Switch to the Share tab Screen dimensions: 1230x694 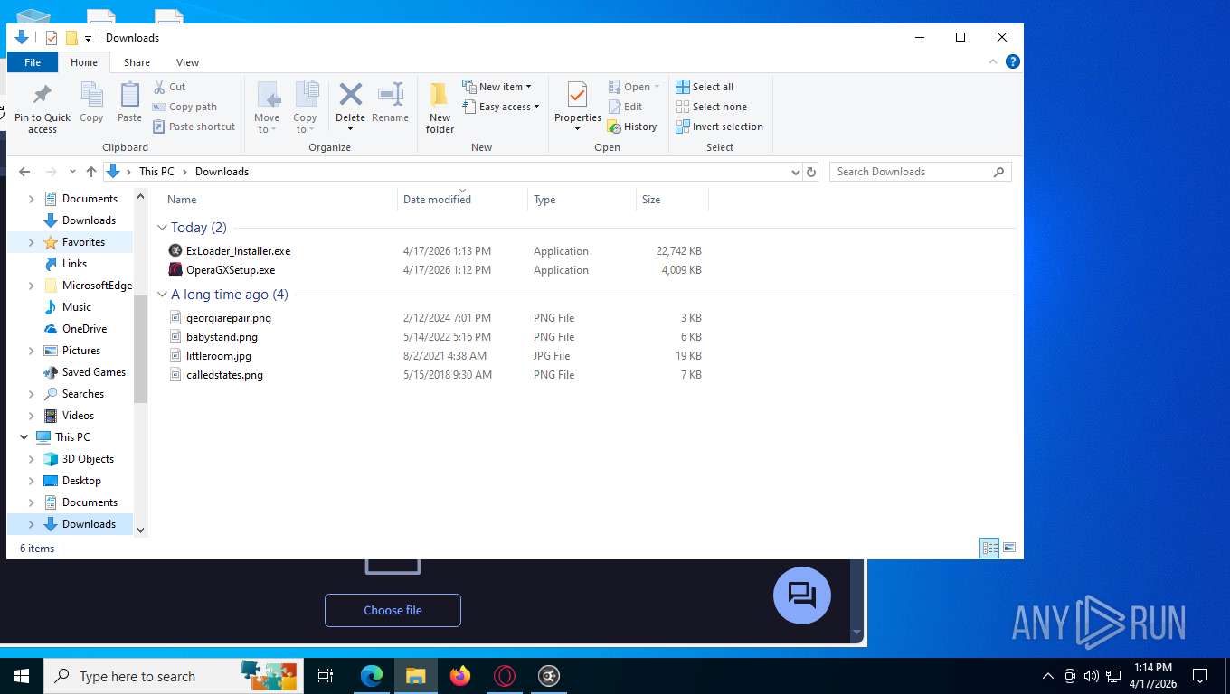tap(137, 62)
